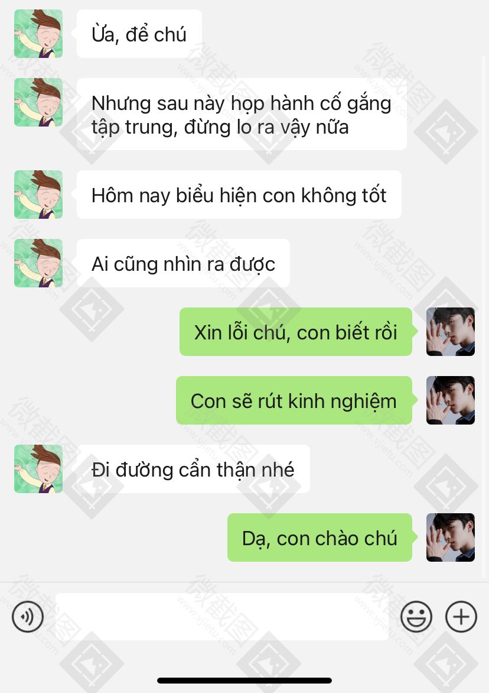The height and width of the screenshot is (693, 489).
Task: Tap avatar beside "Ai cũng nhìn ra được"
Action: (x=38, y=263)
